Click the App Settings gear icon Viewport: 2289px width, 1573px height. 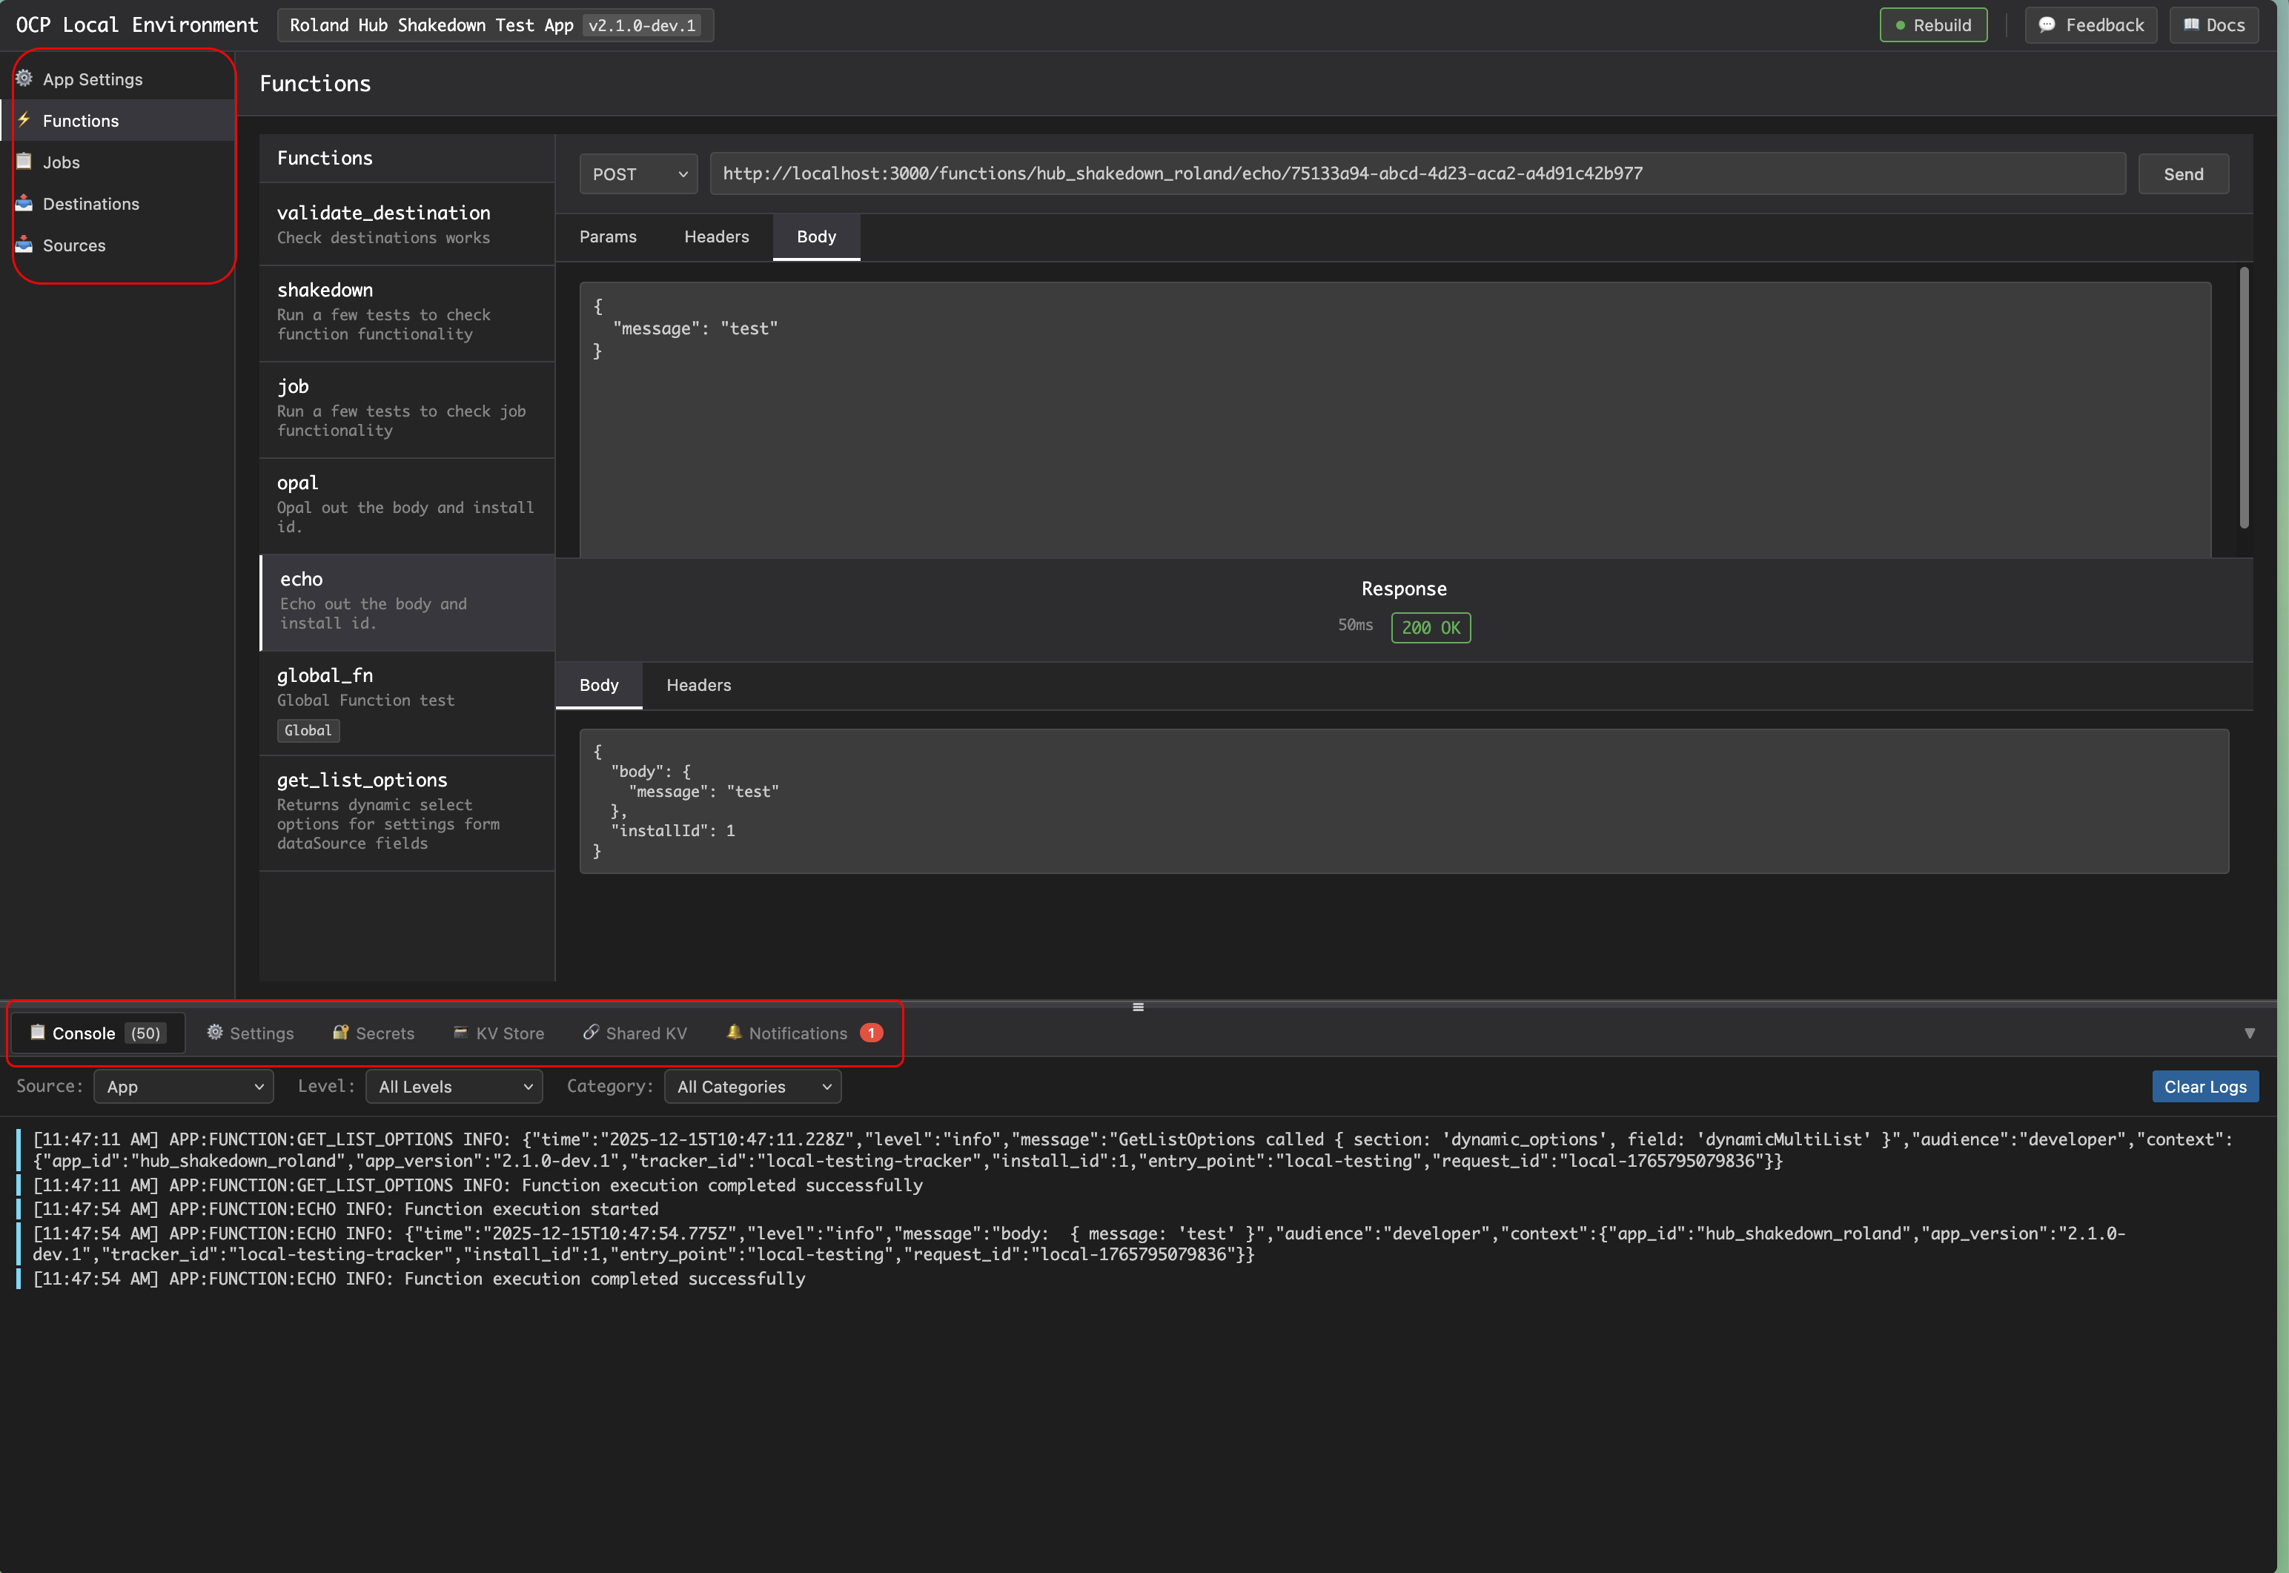[24, 79]
